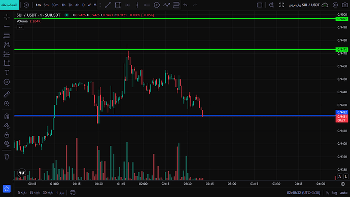Toggle hide all drawings eye icon
This screenshot has width=350, height=197.
(7, 144)
